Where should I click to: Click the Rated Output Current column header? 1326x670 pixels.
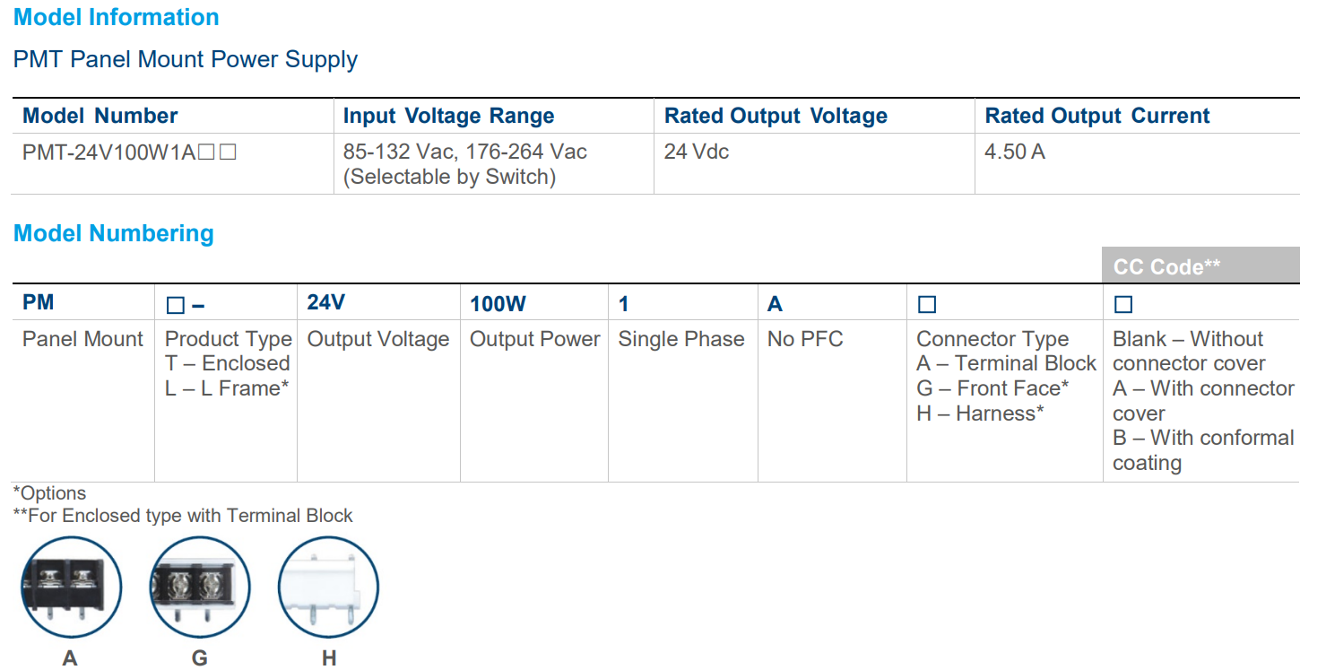[1096, 116]
